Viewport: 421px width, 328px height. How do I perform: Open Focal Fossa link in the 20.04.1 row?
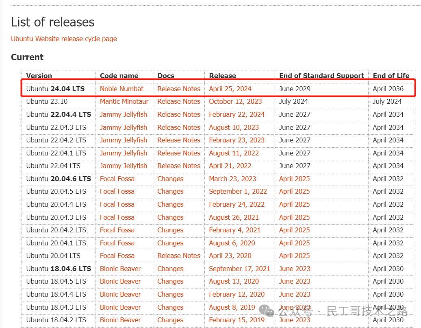pos(117,243)
